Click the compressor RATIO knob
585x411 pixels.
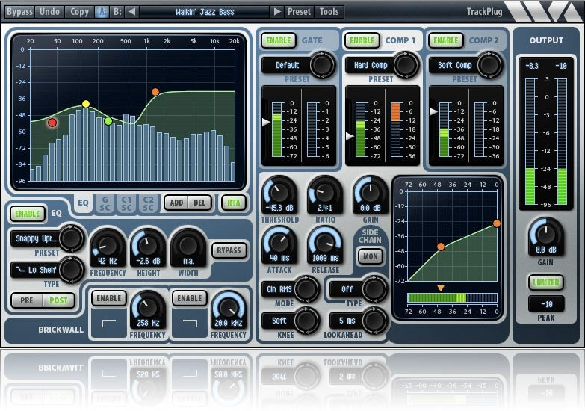pyautogui.click(x=325, y=193)
